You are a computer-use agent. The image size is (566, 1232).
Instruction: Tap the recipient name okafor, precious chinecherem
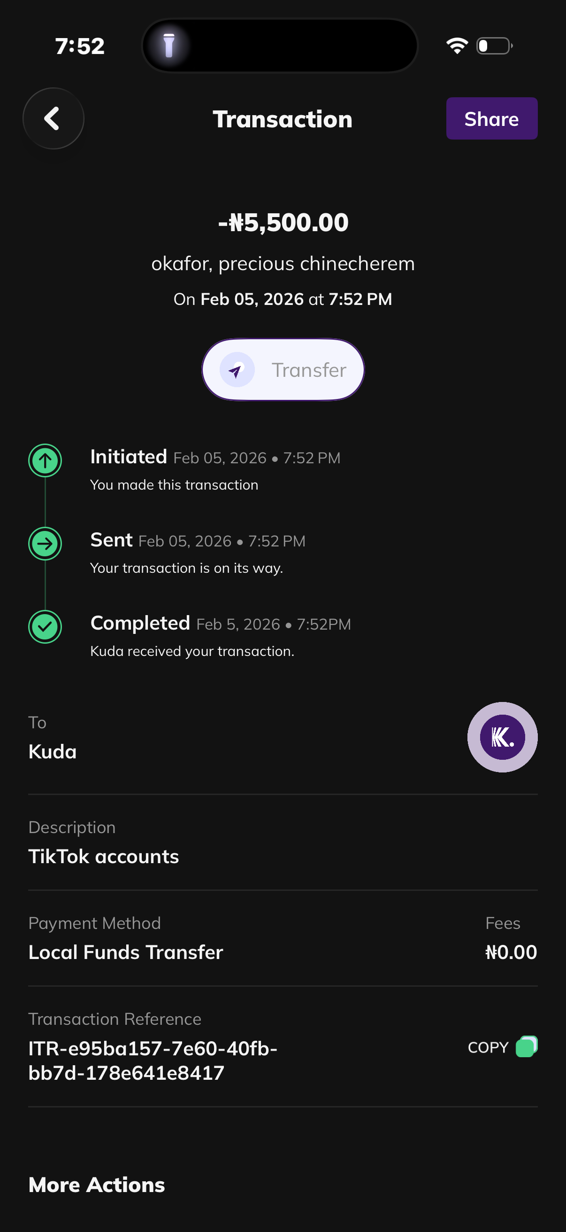(283, 264)
